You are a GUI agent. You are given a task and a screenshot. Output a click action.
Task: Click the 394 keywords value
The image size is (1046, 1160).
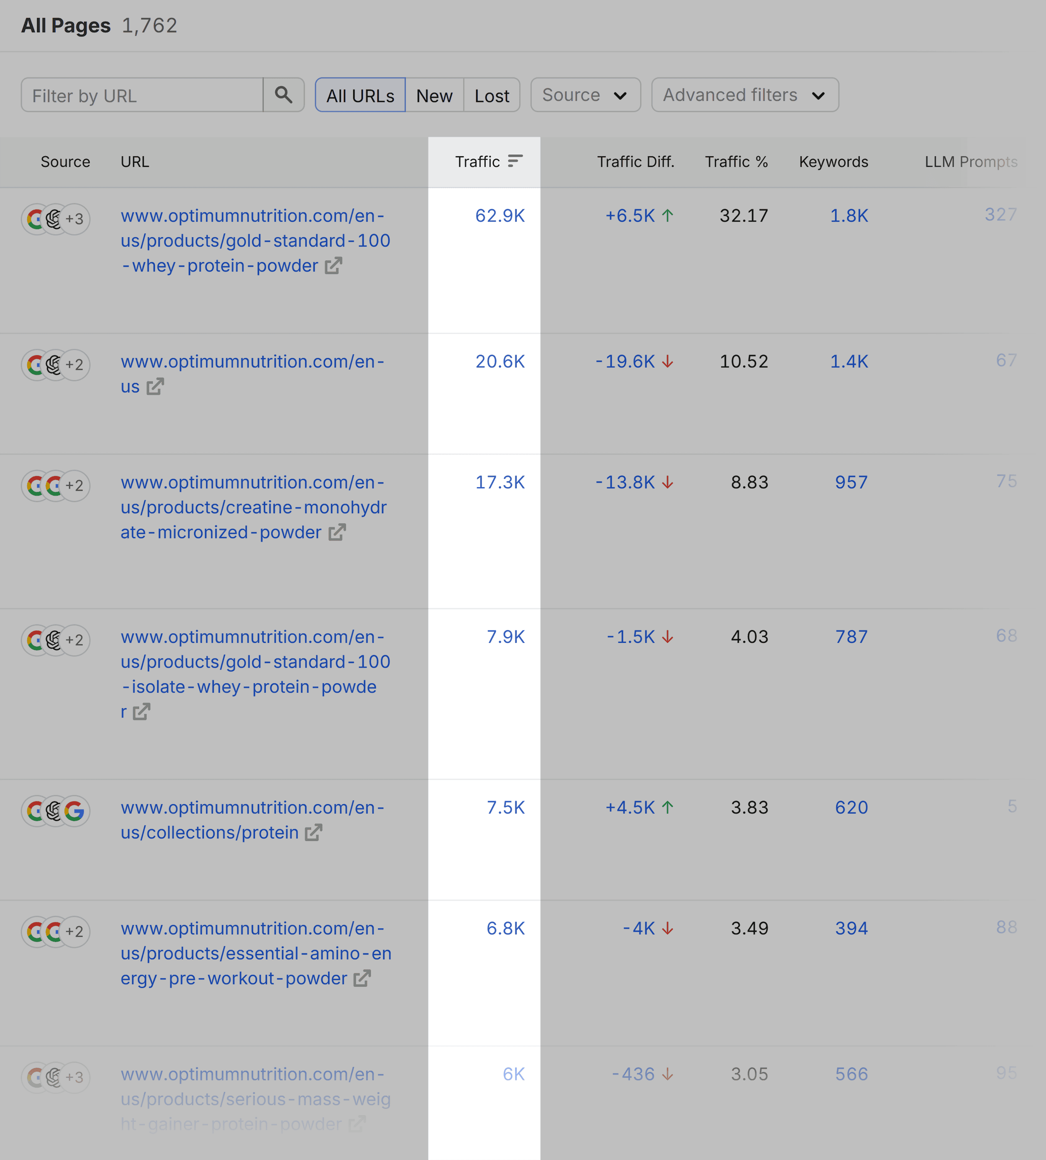coord(852,928)
